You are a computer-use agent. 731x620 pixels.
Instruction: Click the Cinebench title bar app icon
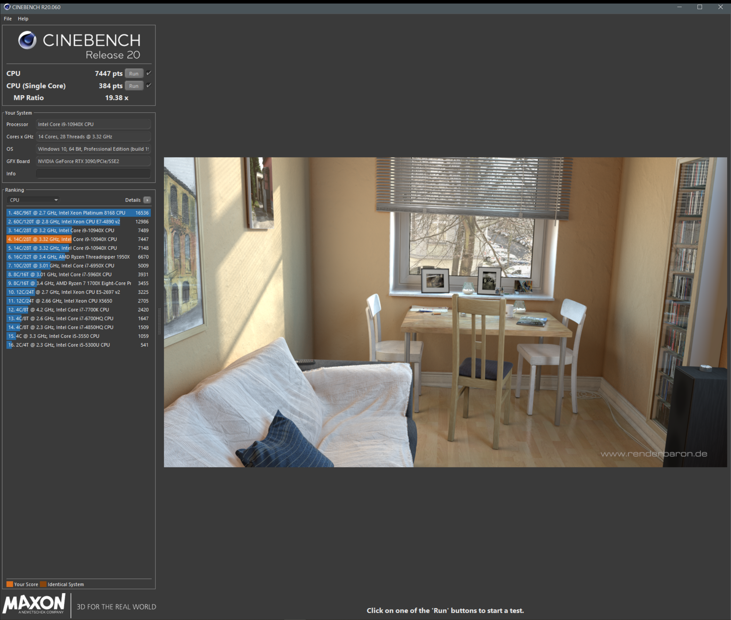7,7
